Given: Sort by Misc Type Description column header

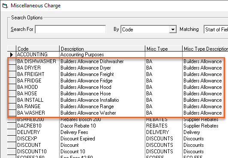Looking at the screenshot, I should 205,49.
